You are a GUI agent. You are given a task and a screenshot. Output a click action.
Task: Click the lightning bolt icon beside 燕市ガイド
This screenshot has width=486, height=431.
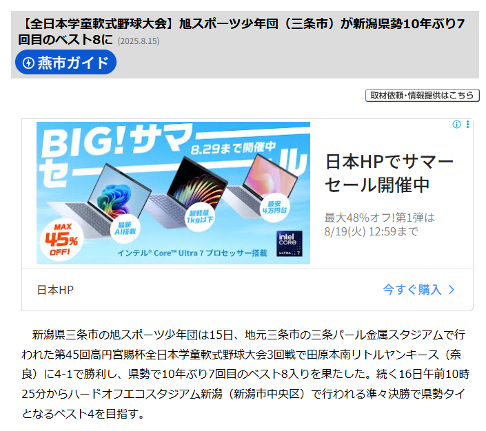pyautogui.click(x=28, y=63)
